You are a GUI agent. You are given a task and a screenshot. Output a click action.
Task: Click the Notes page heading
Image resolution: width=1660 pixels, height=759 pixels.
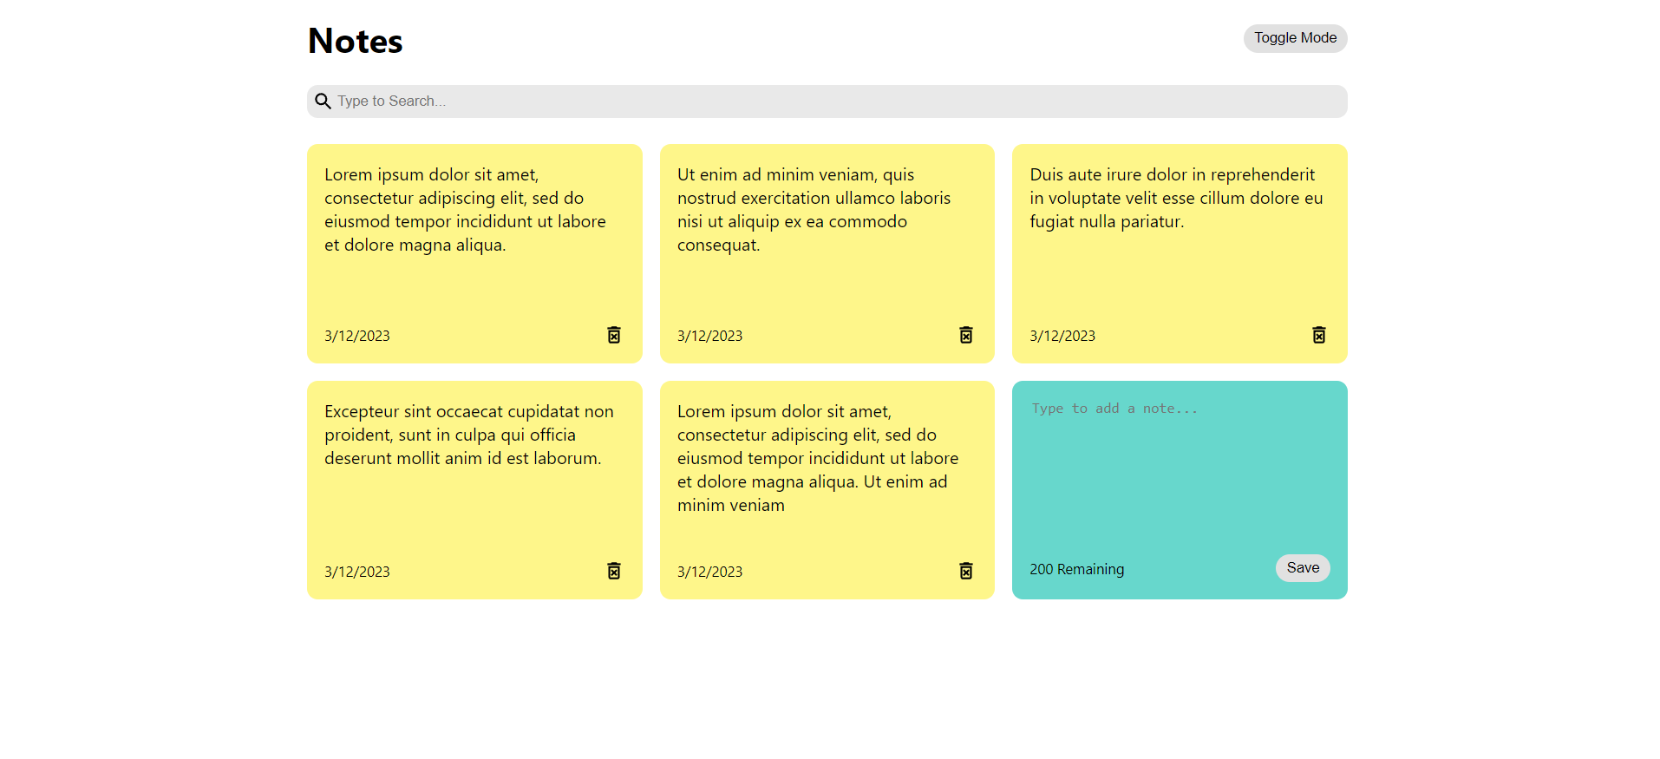pyautogui.click(x=354, y=40)
